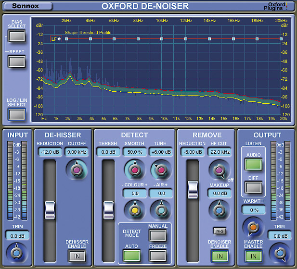
Task: Click the Remove Reduction fader
Action: [x=193, y=190]
